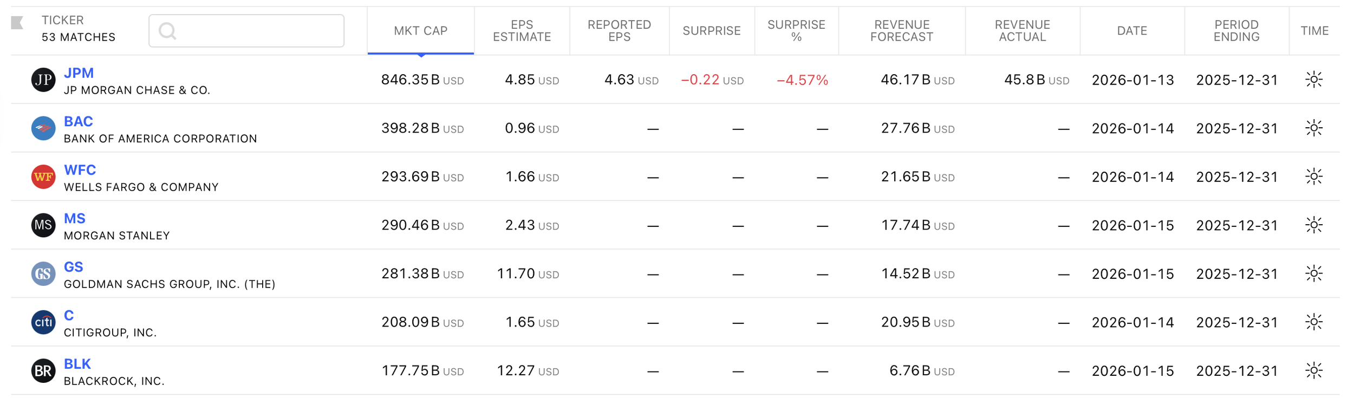Click the search magnifier icon
Screen dimensions: 1354x398
coord(167,31)
